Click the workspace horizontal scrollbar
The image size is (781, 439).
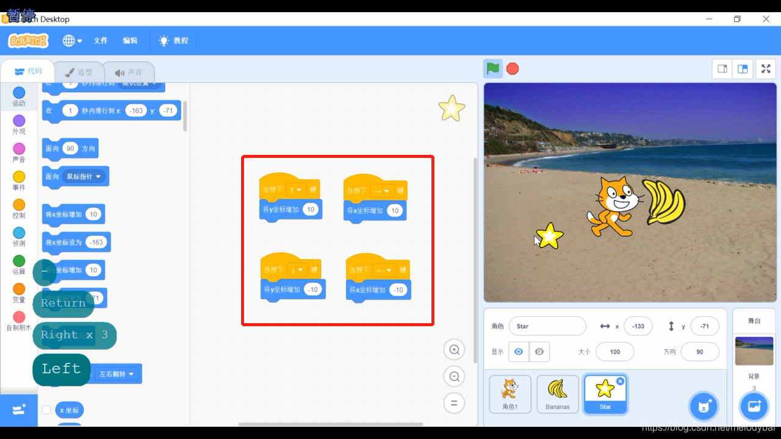[x=330, y=424]
